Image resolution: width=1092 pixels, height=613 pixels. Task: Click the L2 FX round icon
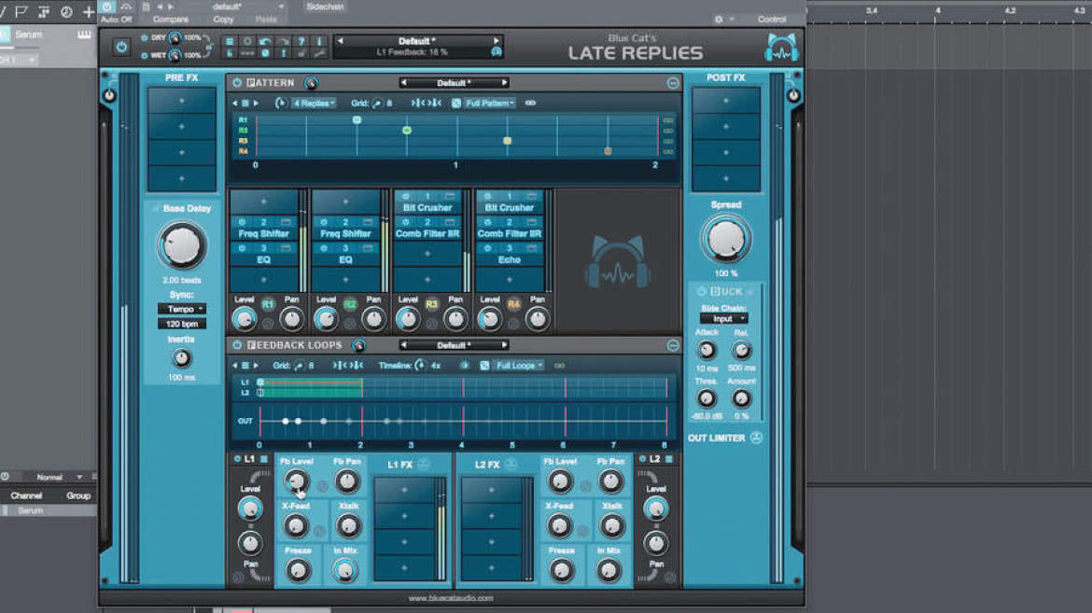[511, 465]
